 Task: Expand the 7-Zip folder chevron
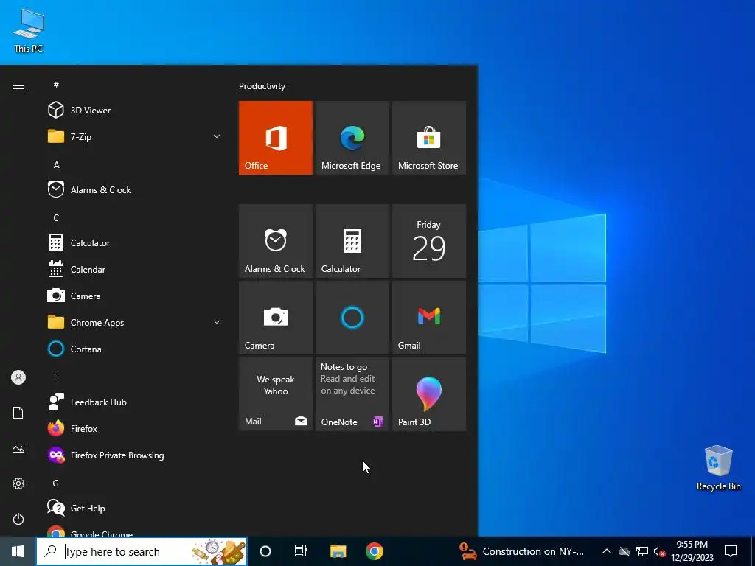pyautogui.click(x=217, y=136)
